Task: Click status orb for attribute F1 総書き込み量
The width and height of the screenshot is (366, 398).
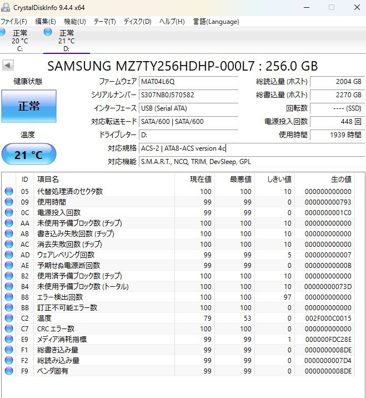Action: [x=9, y=350]
